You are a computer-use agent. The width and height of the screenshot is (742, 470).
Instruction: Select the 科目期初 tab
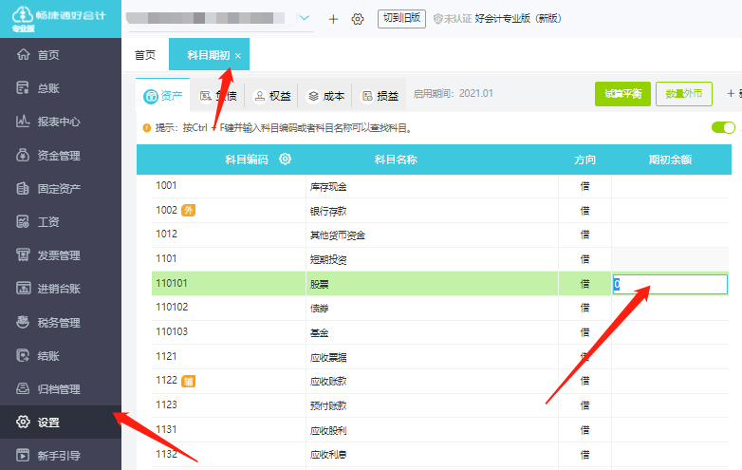point(208,55)
